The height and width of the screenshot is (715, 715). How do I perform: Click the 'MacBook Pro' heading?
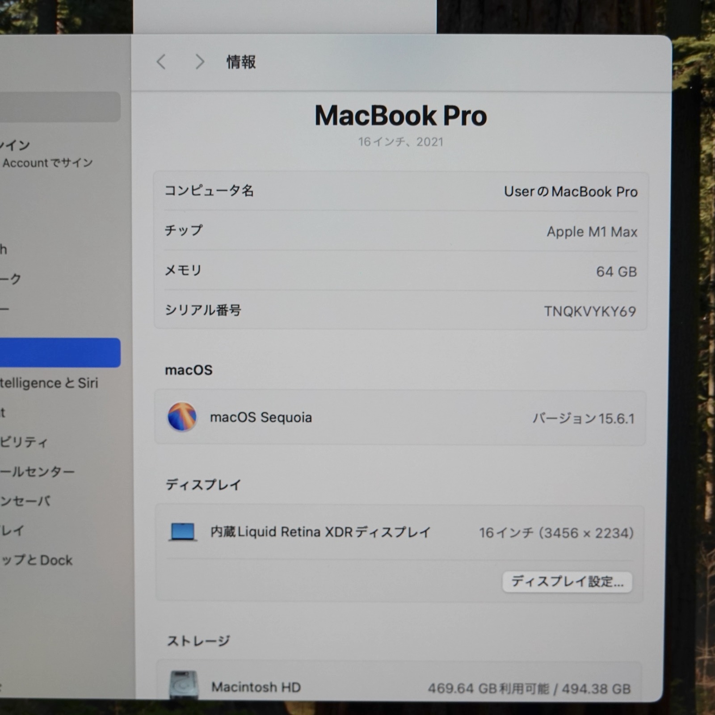[x=400, y=116]
